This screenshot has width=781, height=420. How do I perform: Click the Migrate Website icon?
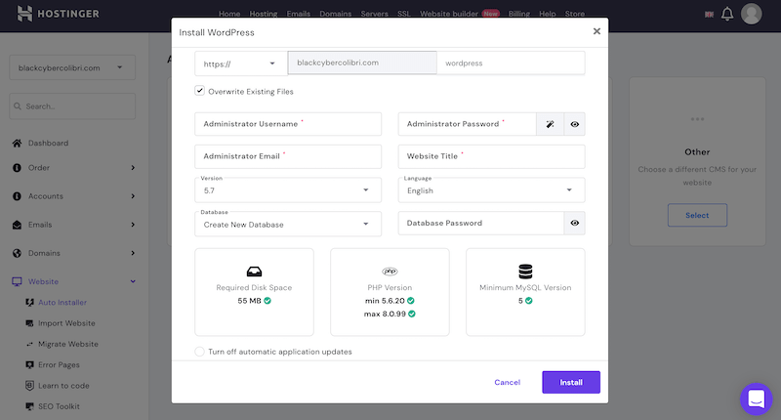(x=29, y=344)
